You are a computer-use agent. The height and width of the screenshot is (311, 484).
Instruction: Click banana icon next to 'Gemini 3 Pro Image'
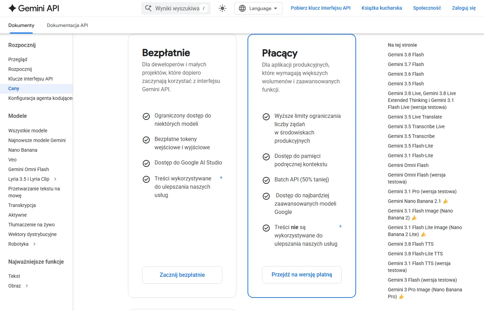point(401,296)
